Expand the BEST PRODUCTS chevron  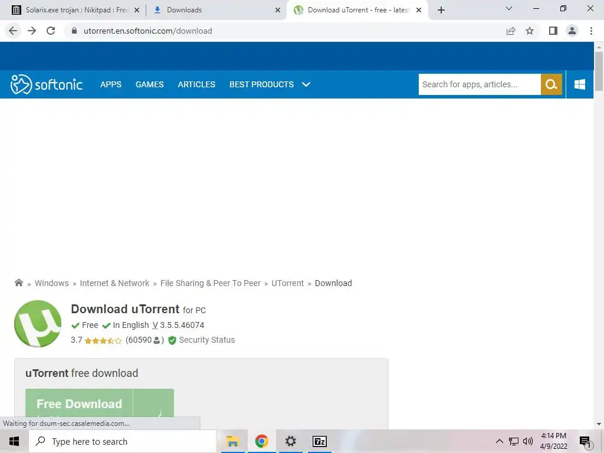306,84
